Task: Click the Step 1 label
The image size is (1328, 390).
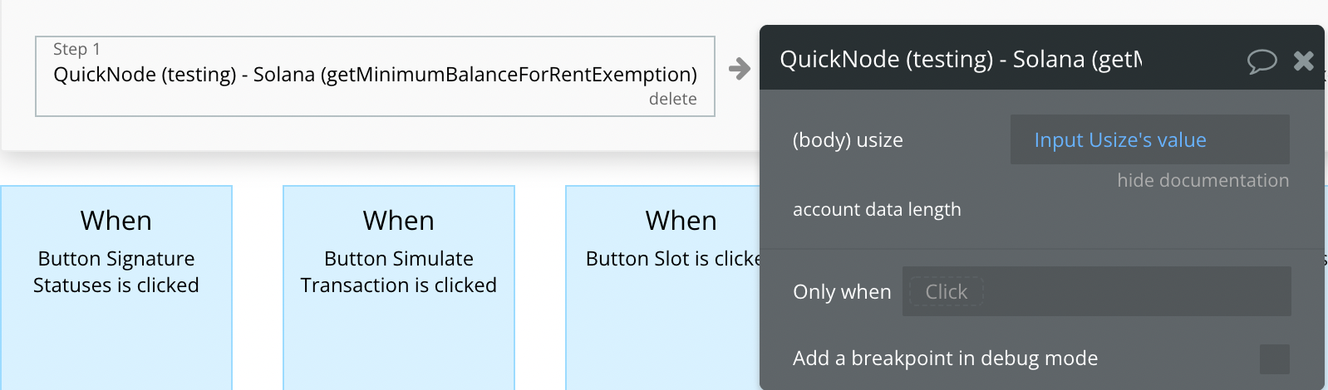Action: click(x=76, y=49)
